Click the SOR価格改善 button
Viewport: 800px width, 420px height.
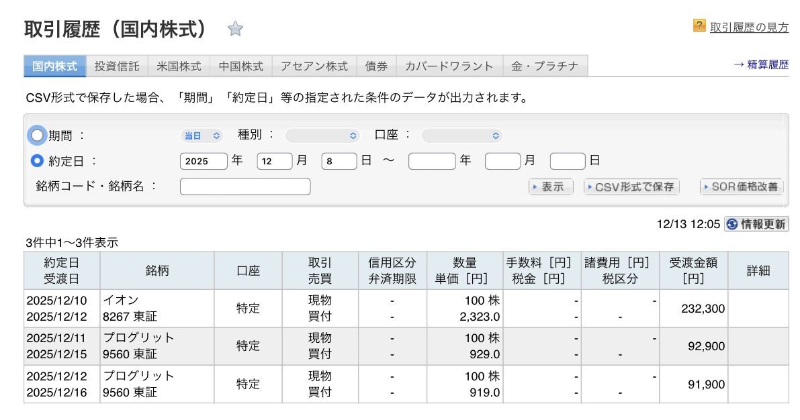(x=742, y=187)
